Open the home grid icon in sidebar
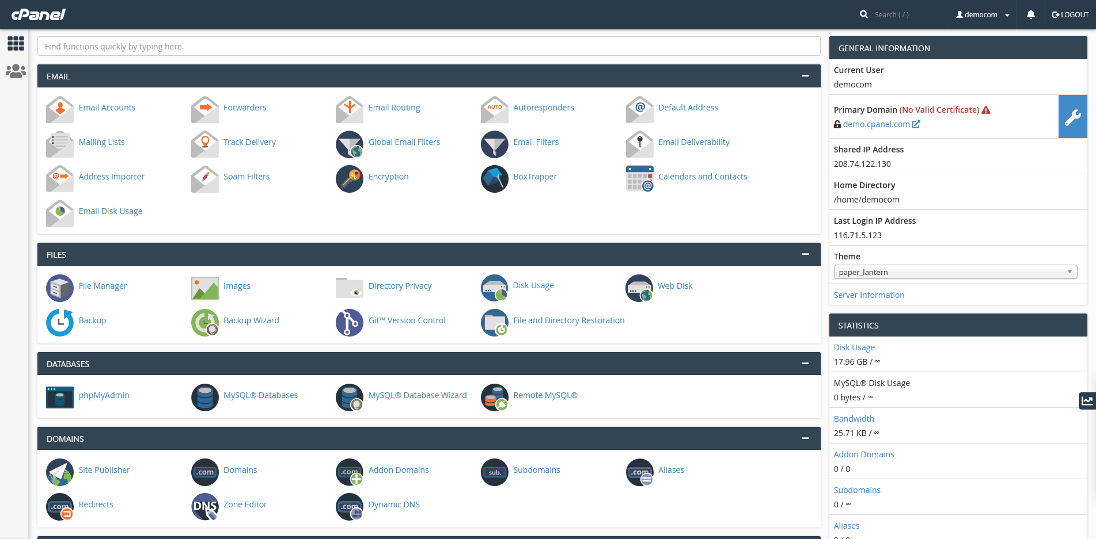The height and width of the screenshot is (539, 1096). pos(16,43)
